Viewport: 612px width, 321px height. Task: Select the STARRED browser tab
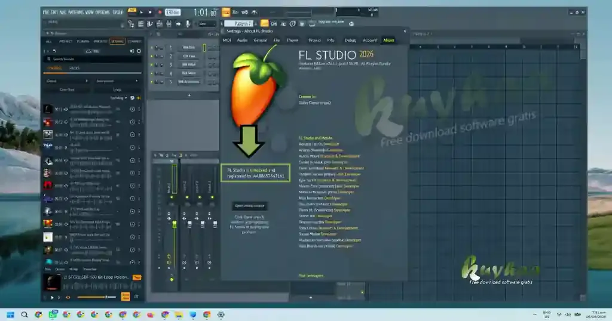134,41
